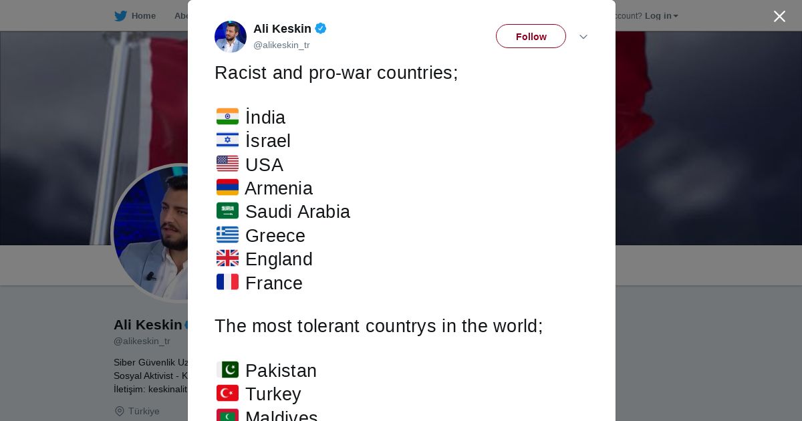Viewport: 802px width, 421px height.
Task: Click the Türkiye location pin icon
Action: click(x=120, y=412)
